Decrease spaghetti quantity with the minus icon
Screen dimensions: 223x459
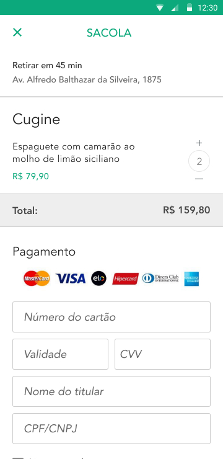click(x=199, y=179)
